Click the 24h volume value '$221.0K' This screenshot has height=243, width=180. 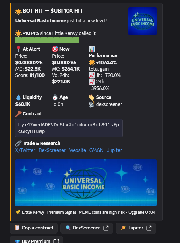[61, 82]
